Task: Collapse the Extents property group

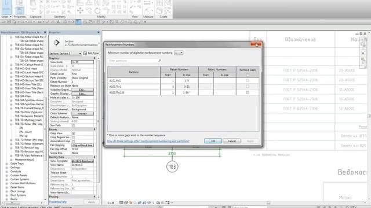Action: pos(94,129)
